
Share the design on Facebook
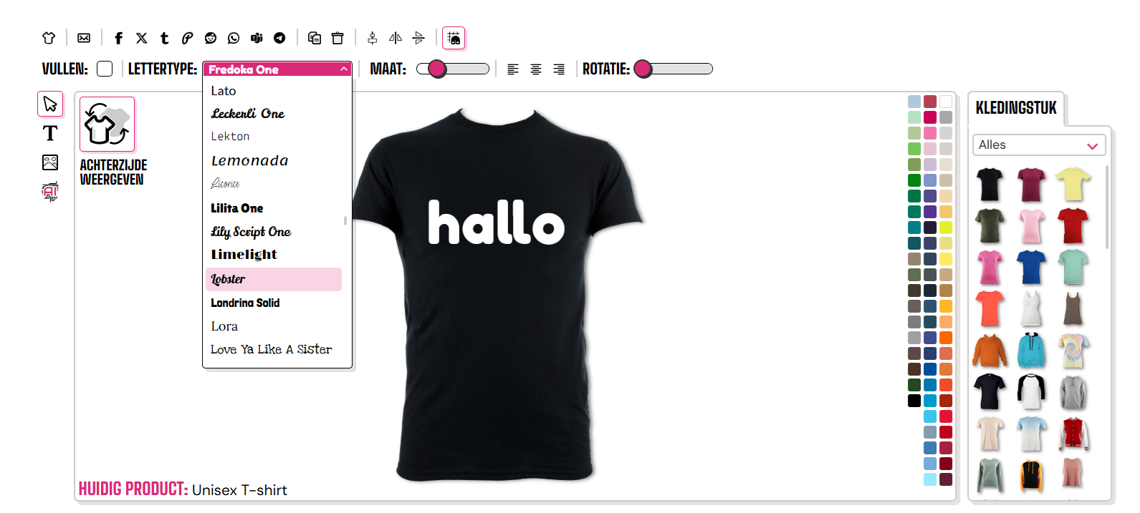pos(119,38)
